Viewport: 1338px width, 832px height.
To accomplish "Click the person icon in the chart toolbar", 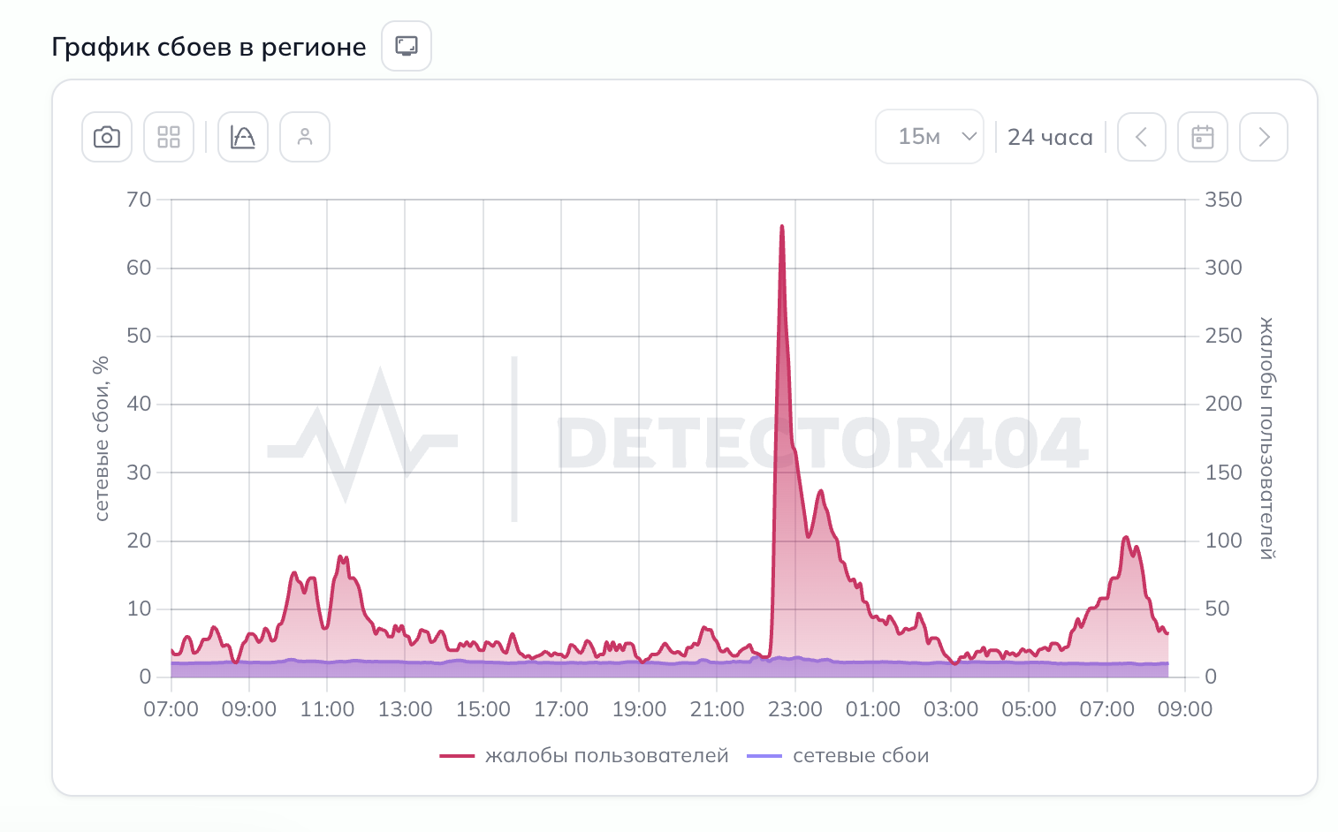I will 305,137.
